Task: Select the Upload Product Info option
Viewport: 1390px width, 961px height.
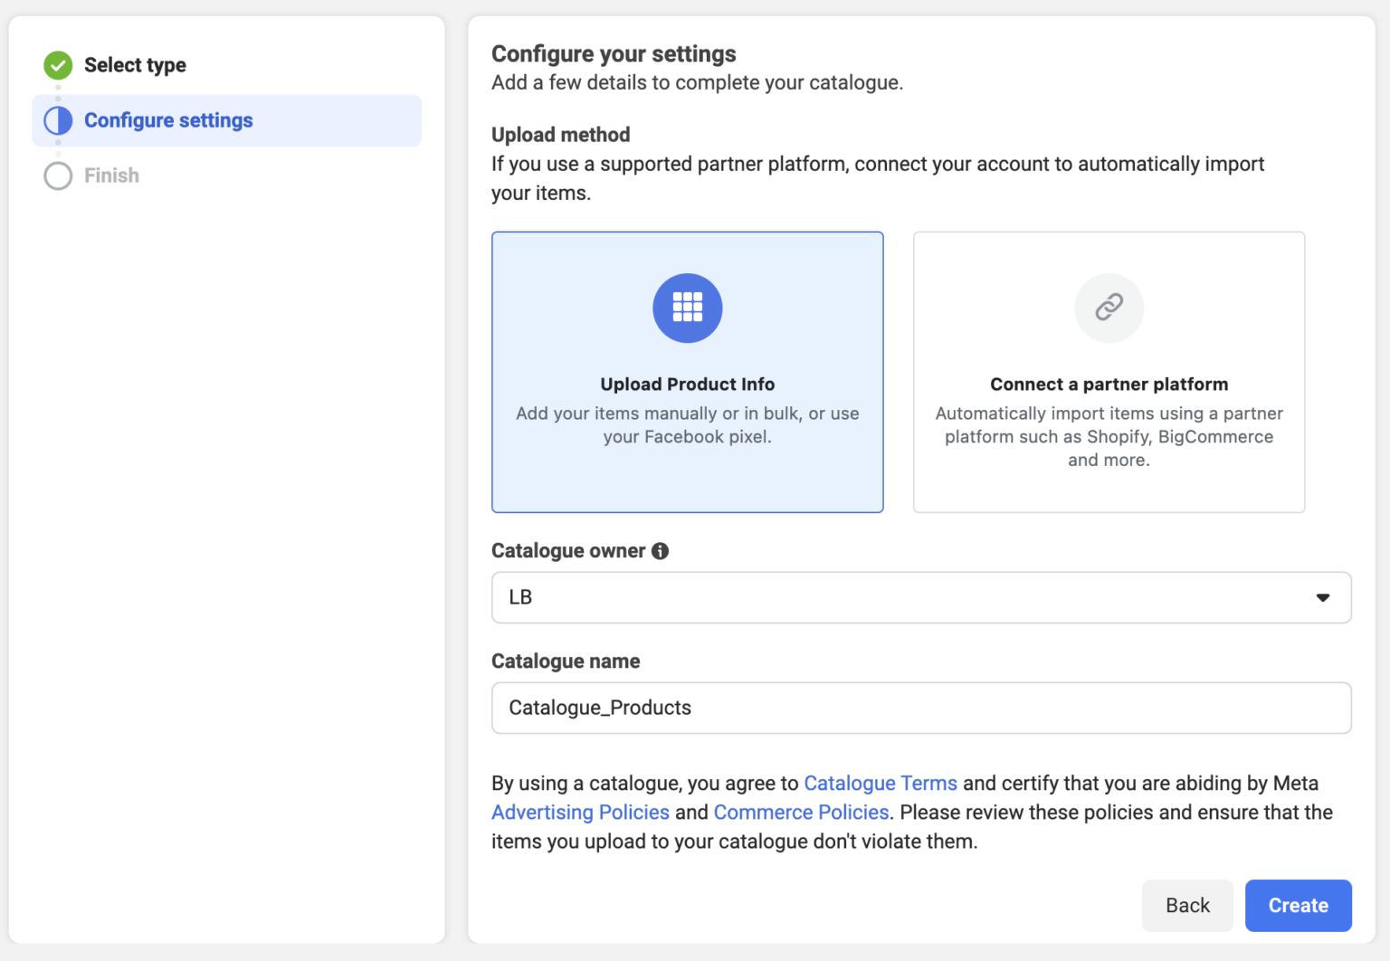Action: pos(687,372)
